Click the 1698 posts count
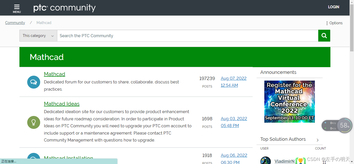Image resolution: width=354 pixels, height=164 pixels. click(x=207, y=119)
